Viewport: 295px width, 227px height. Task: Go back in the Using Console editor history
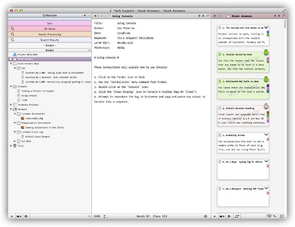[x=95, y=16]
